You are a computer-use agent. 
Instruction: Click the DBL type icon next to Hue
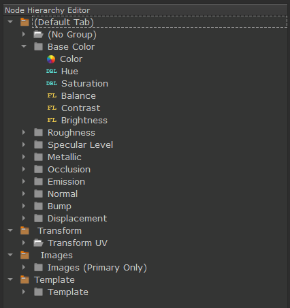[52, 72]
